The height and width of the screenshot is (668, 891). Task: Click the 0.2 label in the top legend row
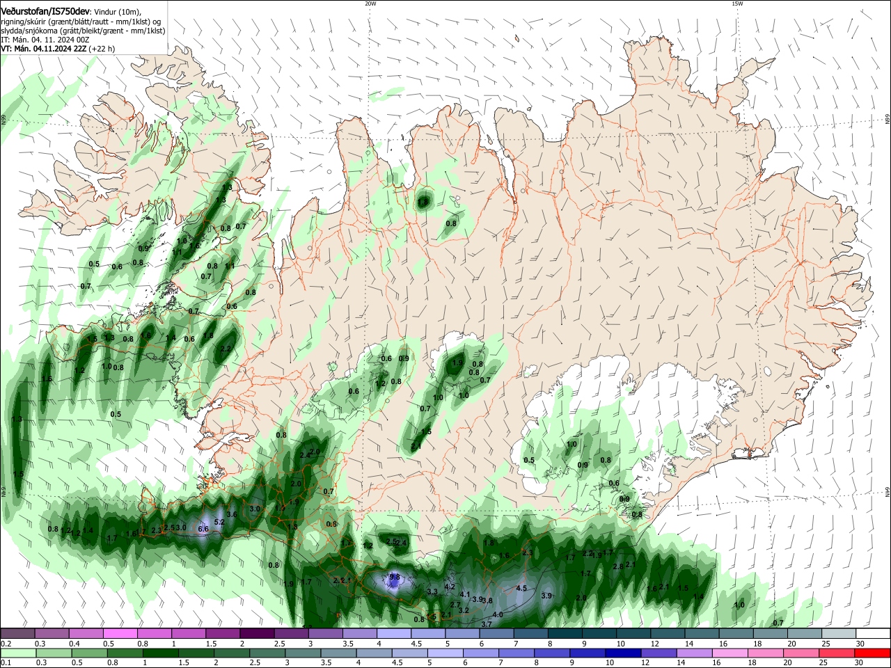point(6,644)
